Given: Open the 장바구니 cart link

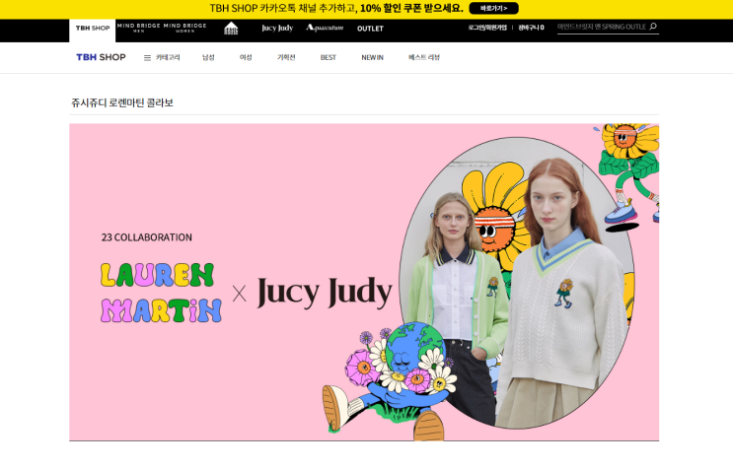Looking at the screenshot, I should point(531,28).
